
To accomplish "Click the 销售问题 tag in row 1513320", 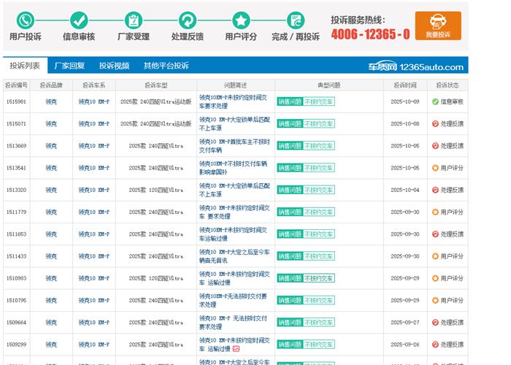I will (289, 190).
